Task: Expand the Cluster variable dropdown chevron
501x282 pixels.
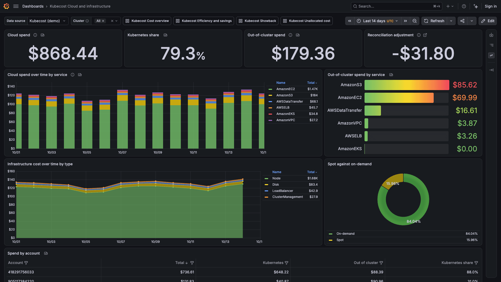Action: [x=116, y=21]
